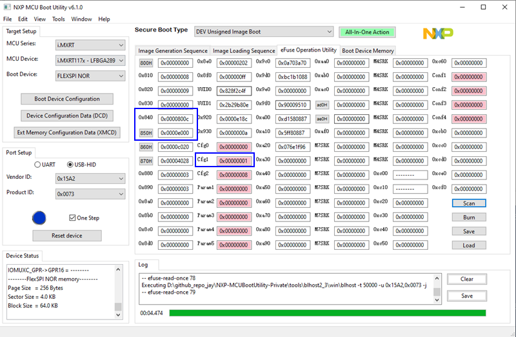Open the MCU Series dropdown

point(90,45)
